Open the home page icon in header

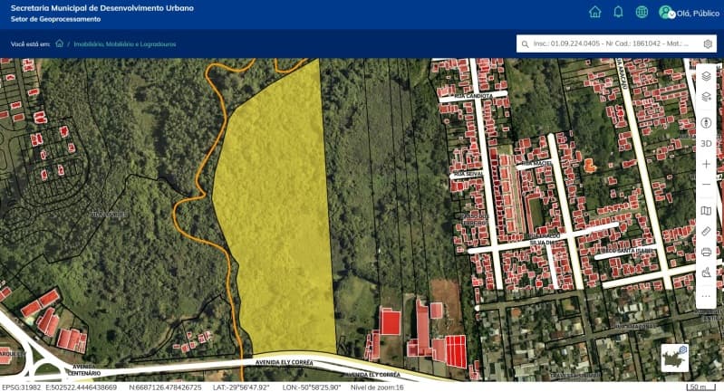[595, 12]
